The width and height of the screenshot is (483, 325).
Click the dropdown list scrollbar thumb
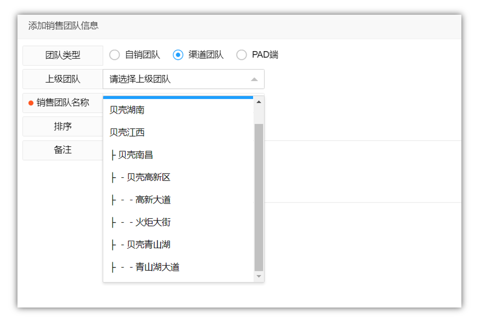[259, 197]
